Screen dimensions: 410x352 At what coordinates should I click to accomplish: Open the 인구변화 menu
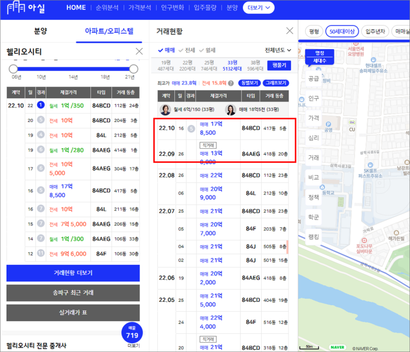tap(172, 8)
